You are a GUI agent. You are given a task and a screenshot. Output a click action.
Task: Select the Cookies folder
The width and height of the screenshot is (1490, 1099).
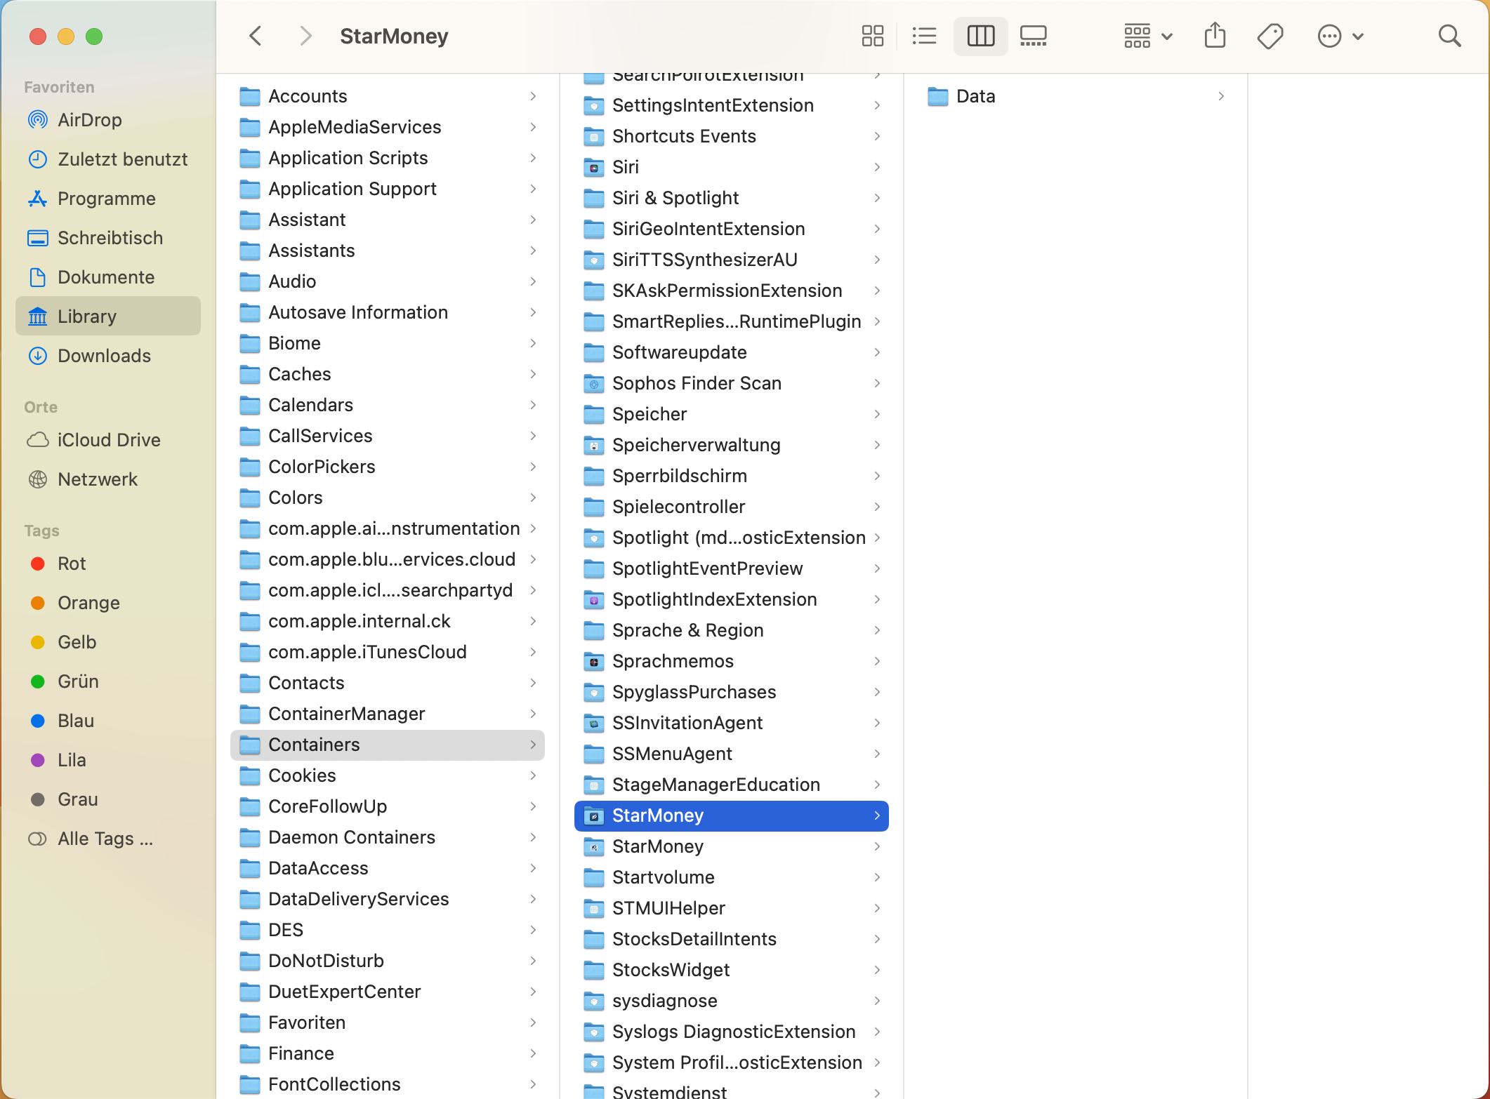(x=388, y=775)
